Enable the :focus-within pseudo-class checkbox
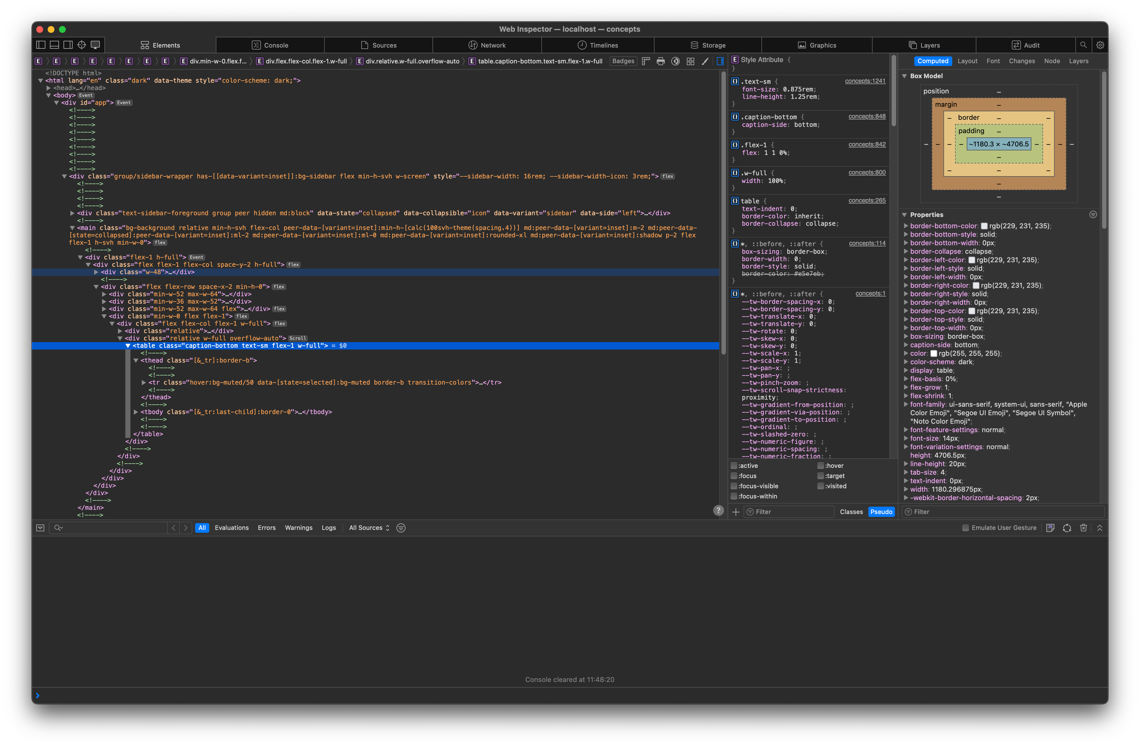This screenshot has width=1140, height=746. [733, 496]
